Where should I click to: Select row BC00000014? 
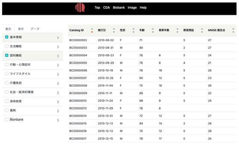(152, 116)
